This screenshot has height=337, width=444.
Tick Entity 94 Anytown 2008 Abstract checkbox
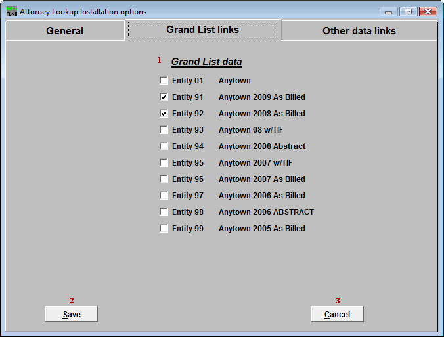tap(164, 146)
